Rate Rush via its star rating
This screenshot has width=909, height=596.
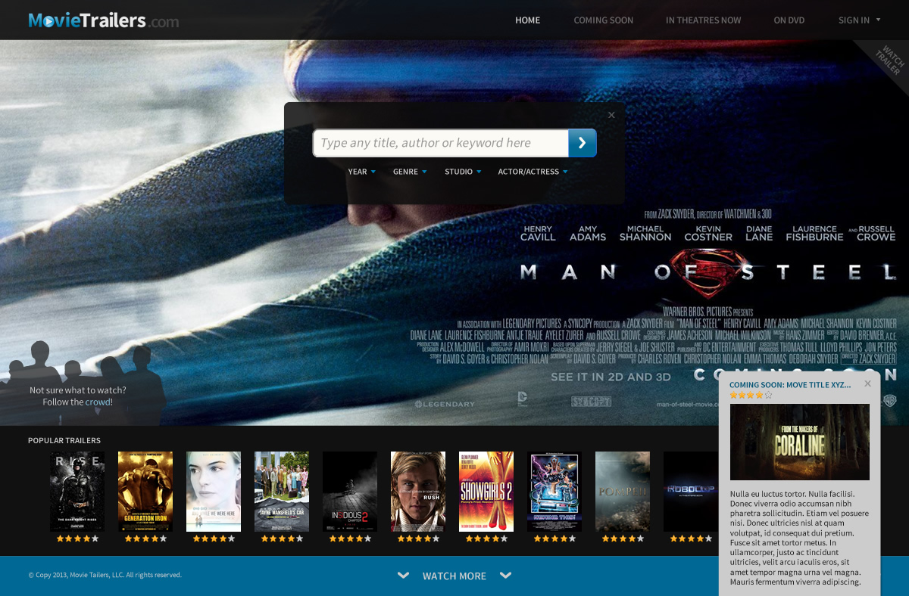point(418,539)
